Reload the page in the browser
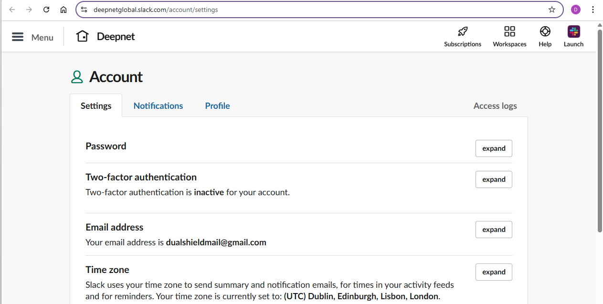This screenshot has width=603, height=304. (46, 10)
